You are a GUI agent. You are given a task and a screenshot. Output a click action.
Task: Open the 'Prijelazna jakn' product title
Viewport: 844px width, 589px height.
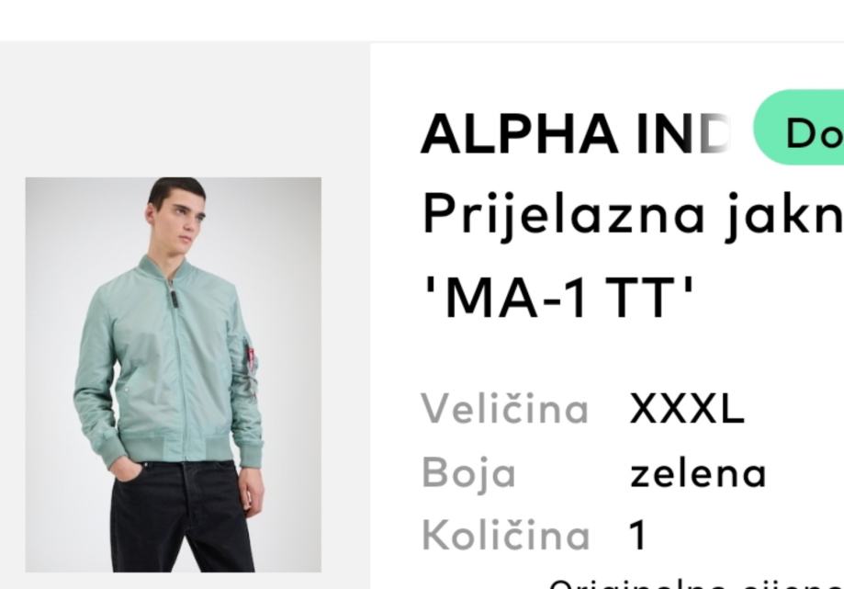[x=633, y=215]
